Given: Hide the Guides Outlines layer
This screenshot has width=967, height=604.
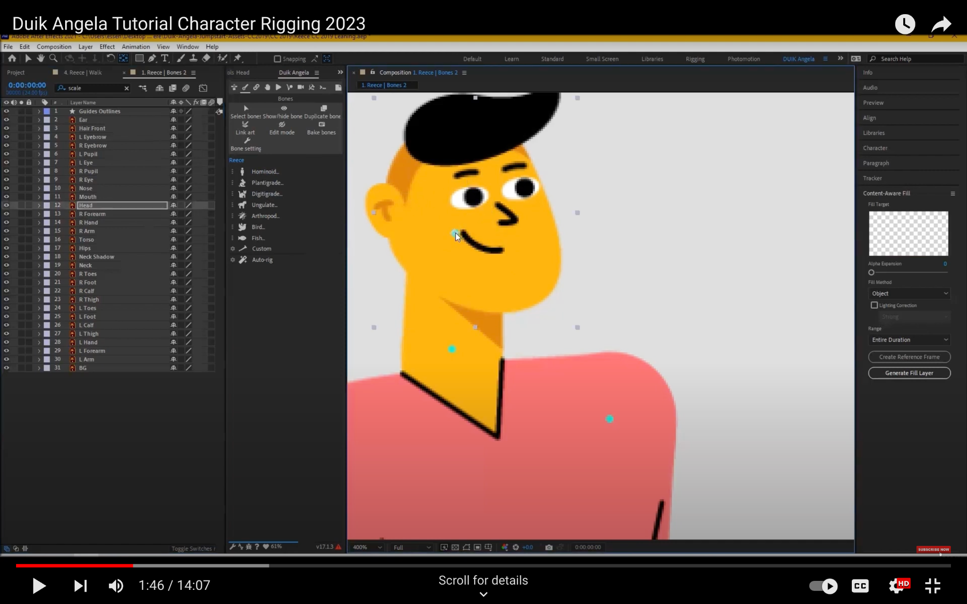Looking at the screenshot, I should pyautogui.click(x=6, y=111).
